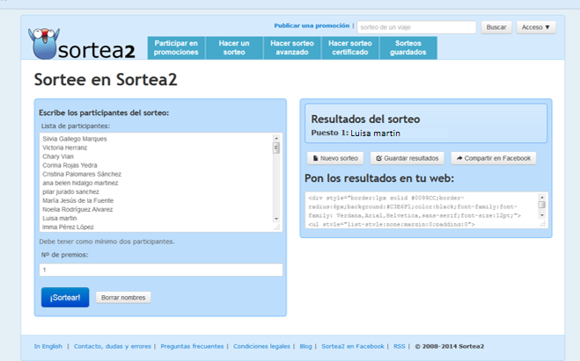Click participant name Corina Rojas Yedra
Image resolution: width=580 pixels, height=361 pixels.
(70, 165)
